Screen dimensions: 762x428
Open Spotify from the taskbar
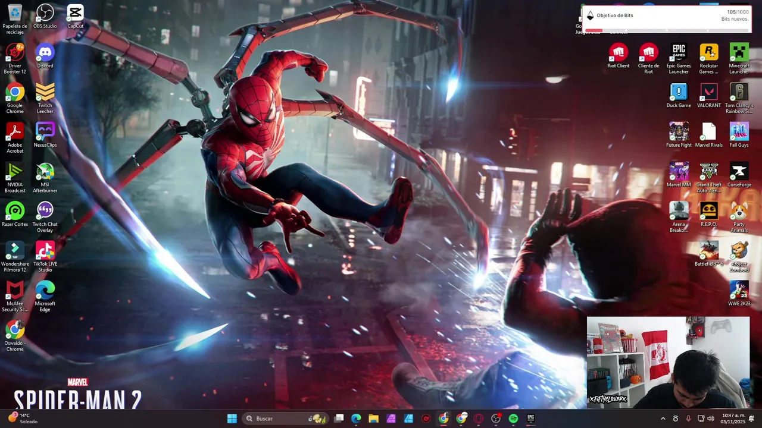click(513, 418)
